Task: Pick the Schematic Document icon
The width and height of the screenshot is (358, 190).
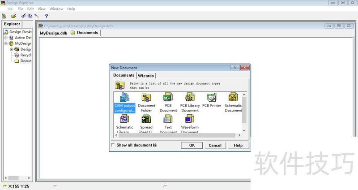Action: [233, 103]
